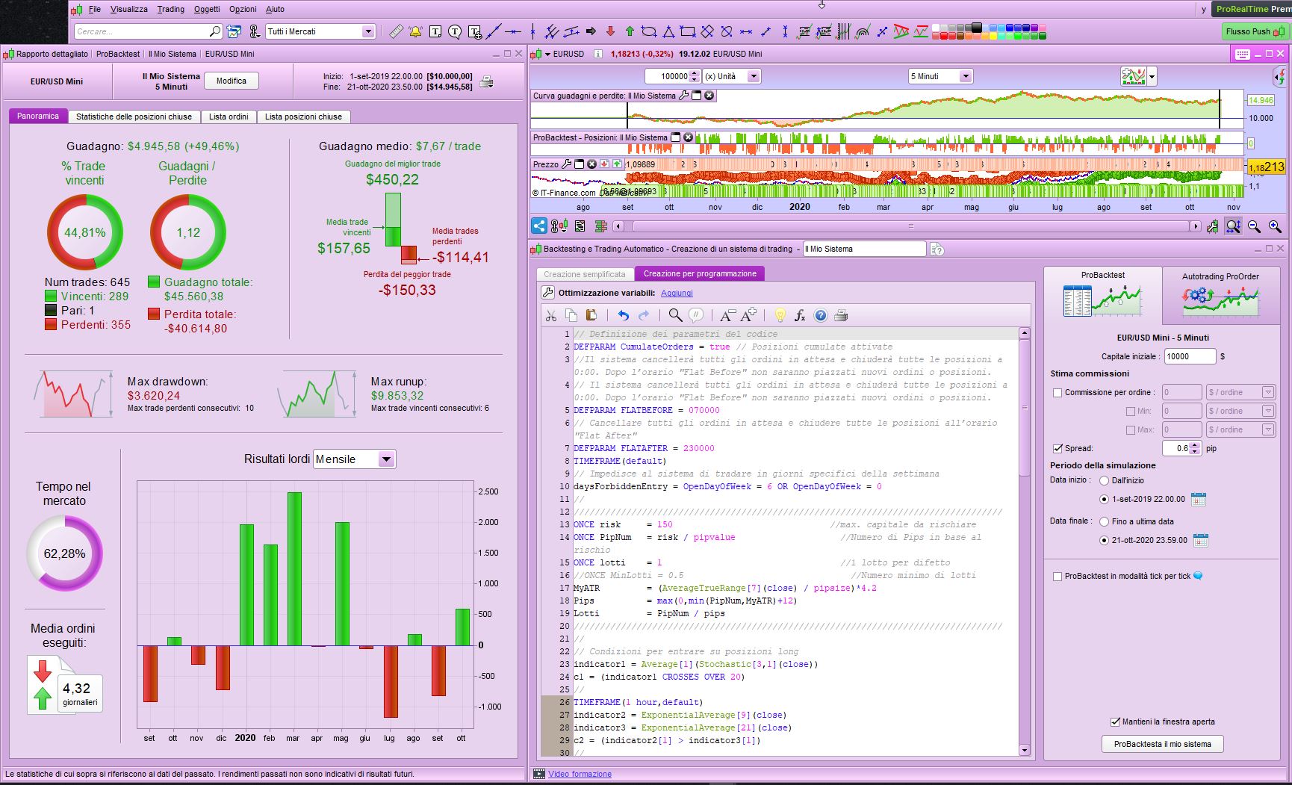Viewport: 1292px width, 785px height.
Task: Click the paste clipboard icon in code editor
Action: 591,315
